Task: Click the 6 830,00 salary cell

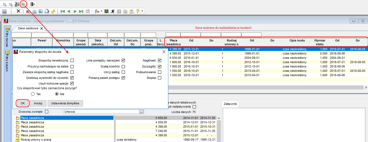Action: pyautogui.click(x=174, y=58)
